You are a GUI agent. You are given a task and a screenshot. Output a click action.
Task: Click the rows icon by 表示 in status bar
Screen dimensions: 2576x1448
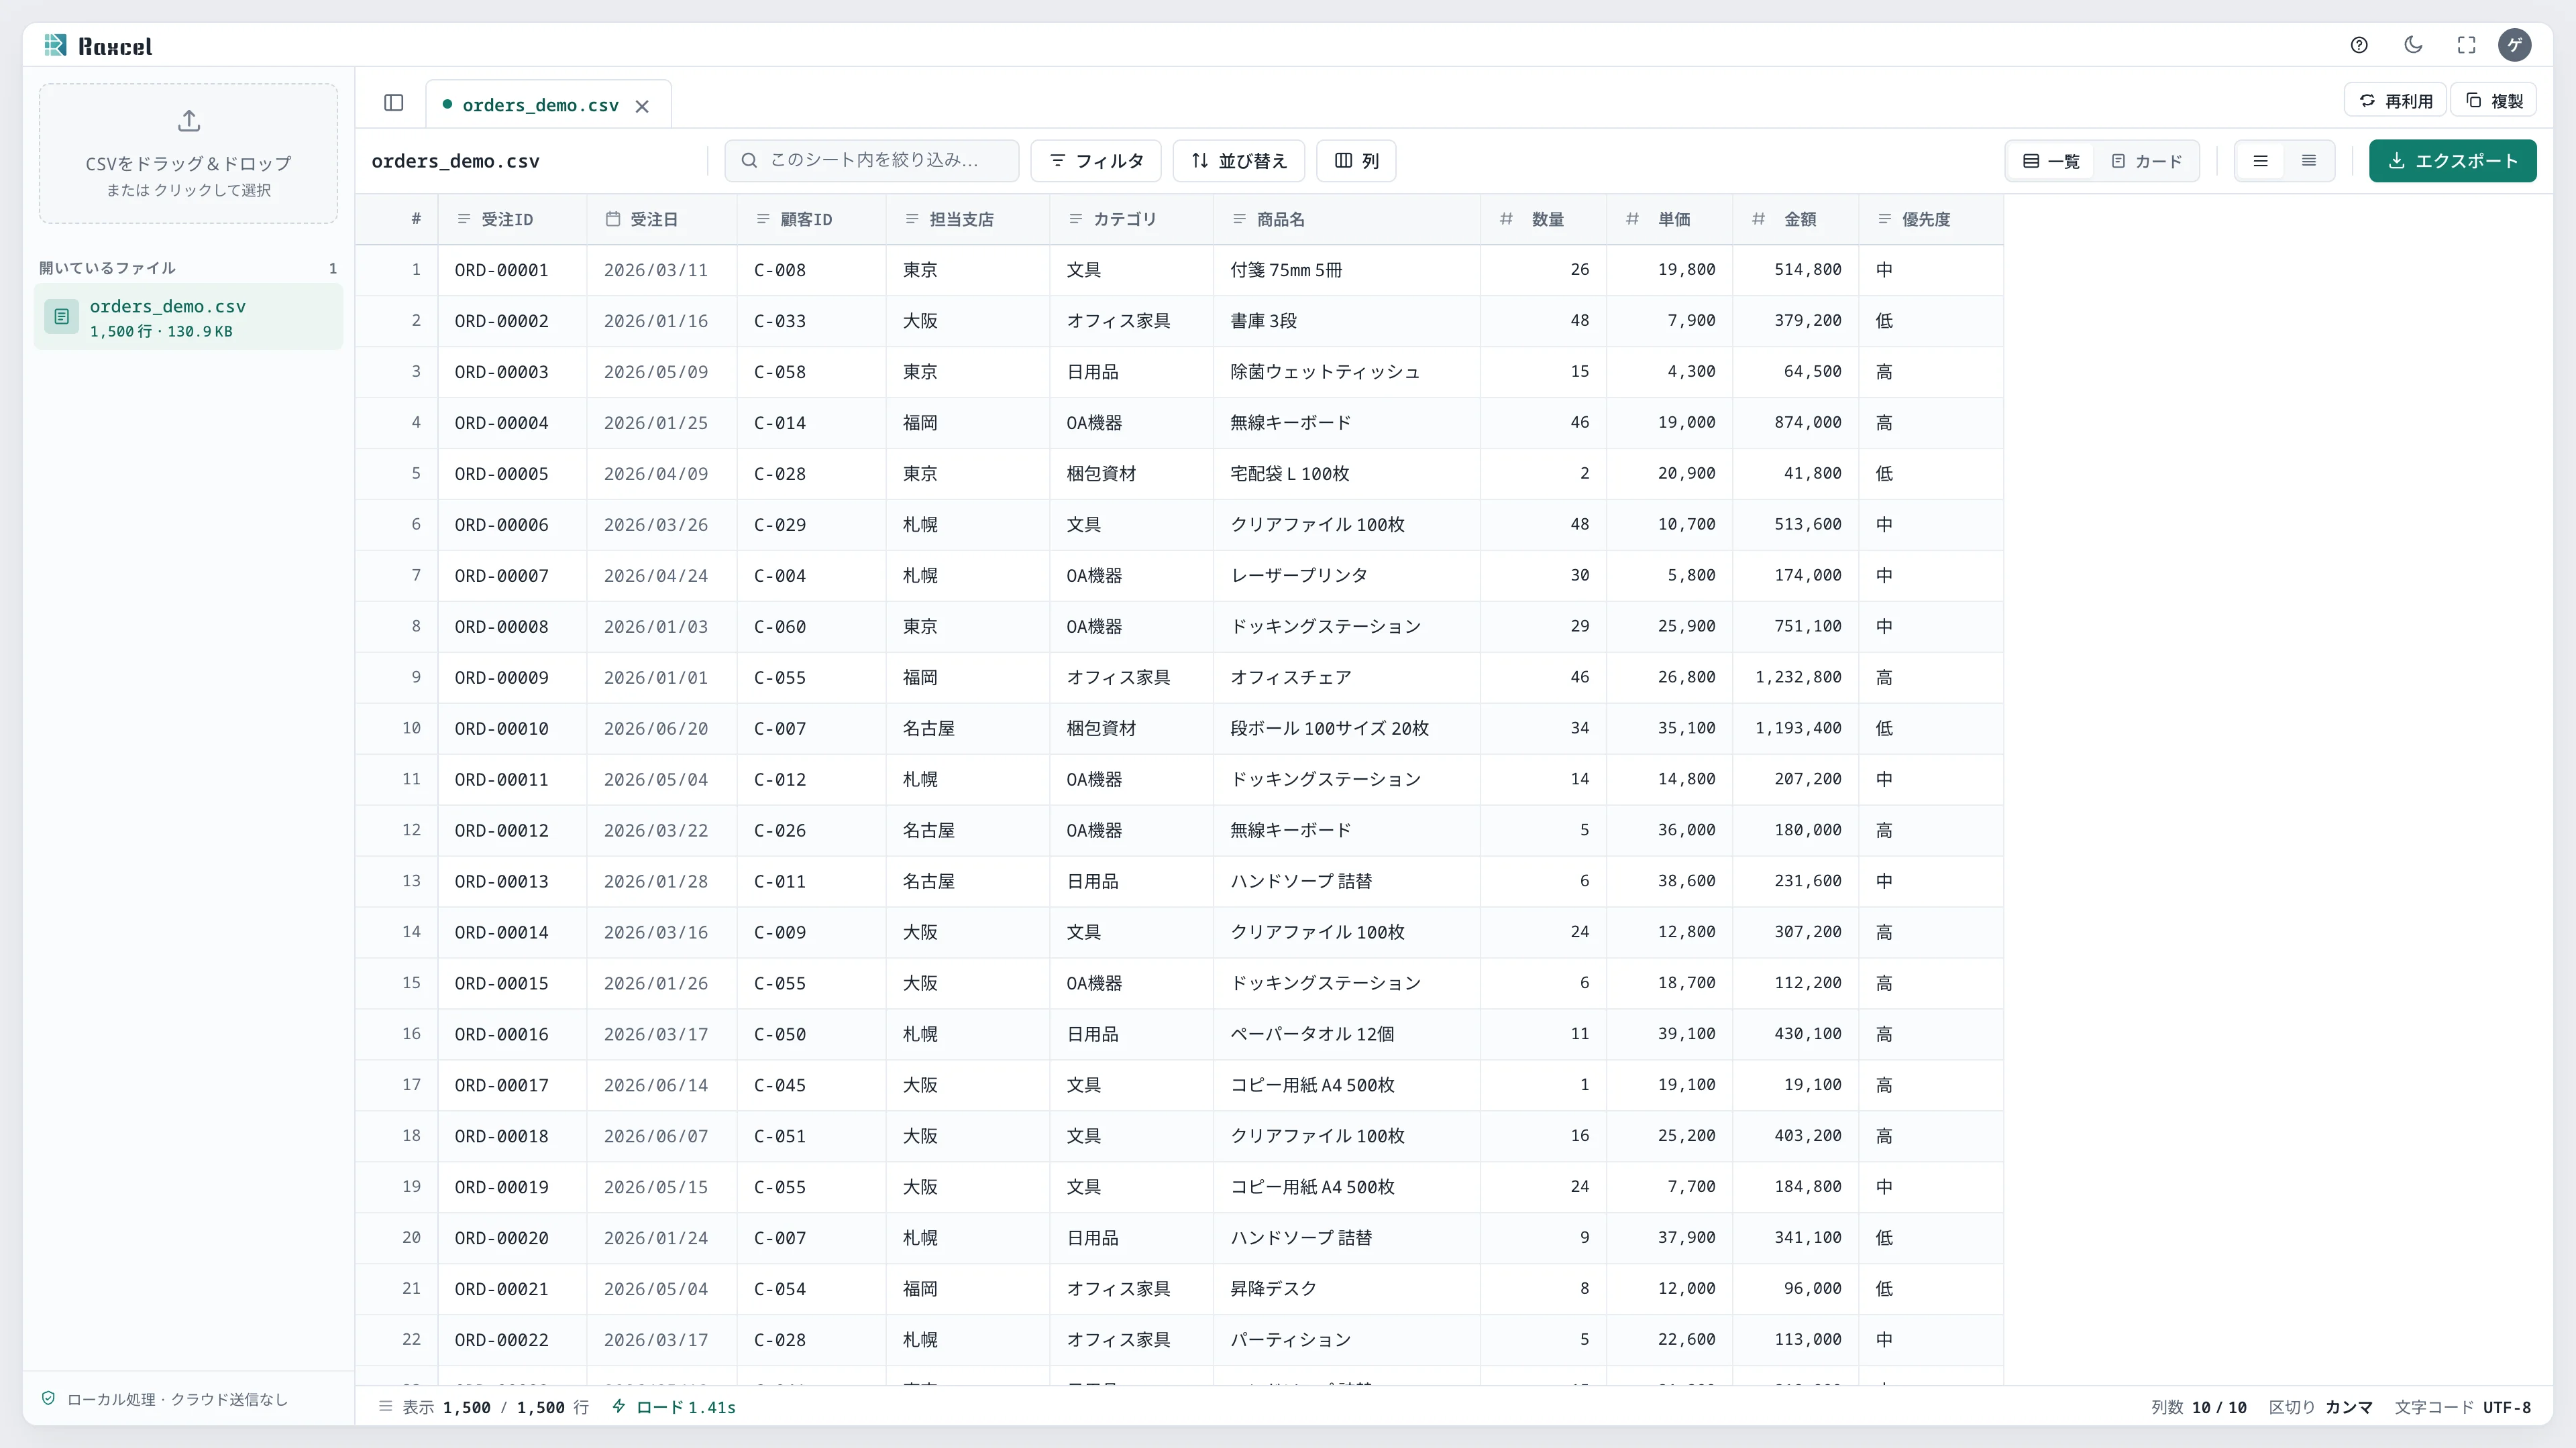pyautogui.click(x=385, y=1406)
